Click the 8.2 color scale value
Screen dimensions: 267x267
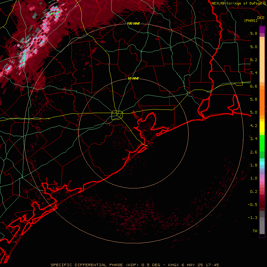(x=254, y=60)
